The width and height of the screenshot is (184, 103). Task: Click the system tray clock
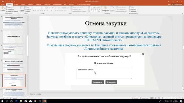(x=176, y=101)
